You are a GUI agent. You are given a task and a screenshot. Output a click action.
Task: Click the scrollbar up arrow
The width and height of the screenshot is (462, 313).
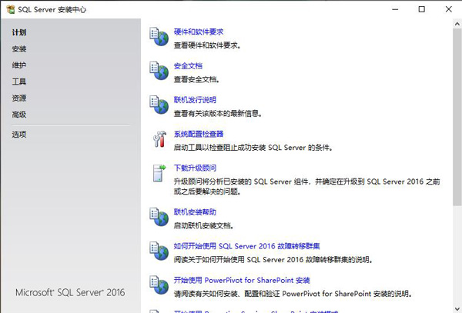point(457,24)
